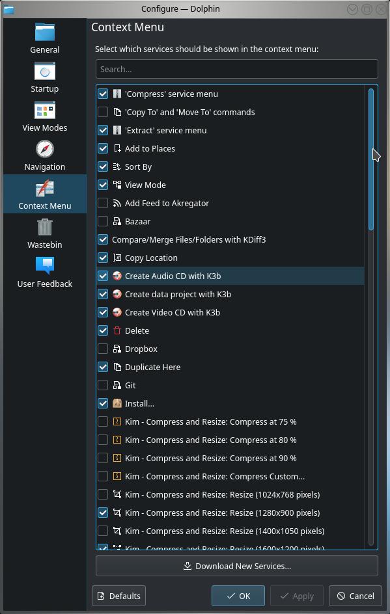Click the Cancel button
This screenshot has height=614, width=390.
pos(355,596)
